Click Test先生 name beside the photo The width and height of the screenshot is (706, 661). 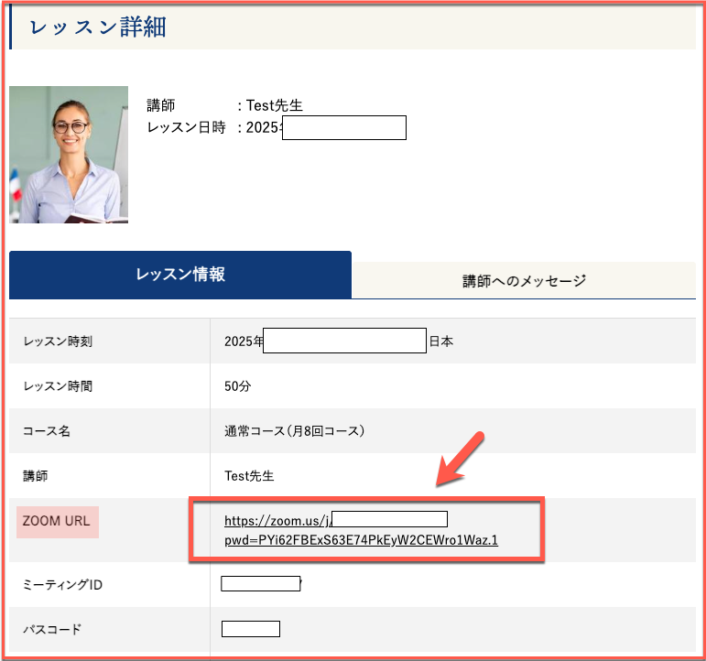275,106
